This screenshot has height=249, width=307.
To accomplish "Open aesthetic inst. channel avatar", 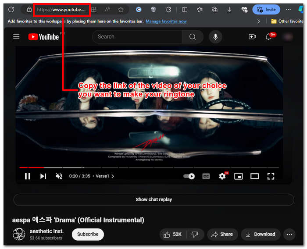I will [x=19, y=234].
